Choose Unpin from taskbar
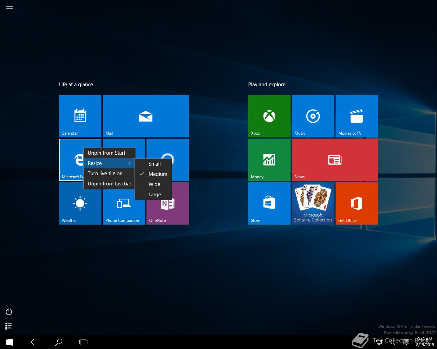Viewport: 437px width, 349px height. pyautogui.click(x=109, y=184)
